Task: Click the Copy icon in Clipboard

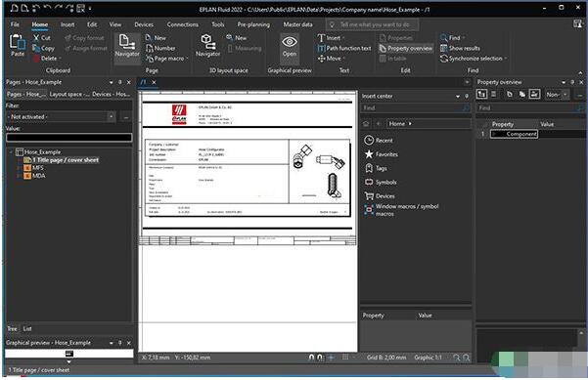Action: pyautogui.click(x=36, y=48)
